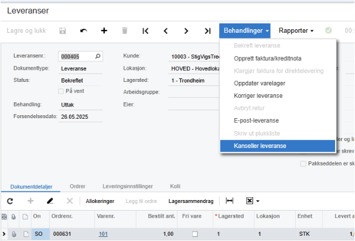Collapse the Behandlinger dropdown
This screenshot has width=355, height=241.
[x=246, y=30]
